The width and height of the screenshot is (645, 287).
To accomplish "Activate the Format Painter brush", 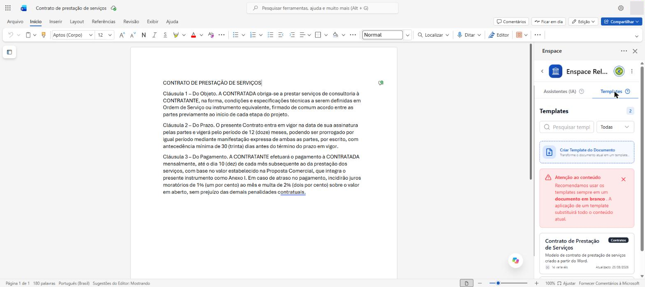I will pyautogui.click(x=43, y=35).
